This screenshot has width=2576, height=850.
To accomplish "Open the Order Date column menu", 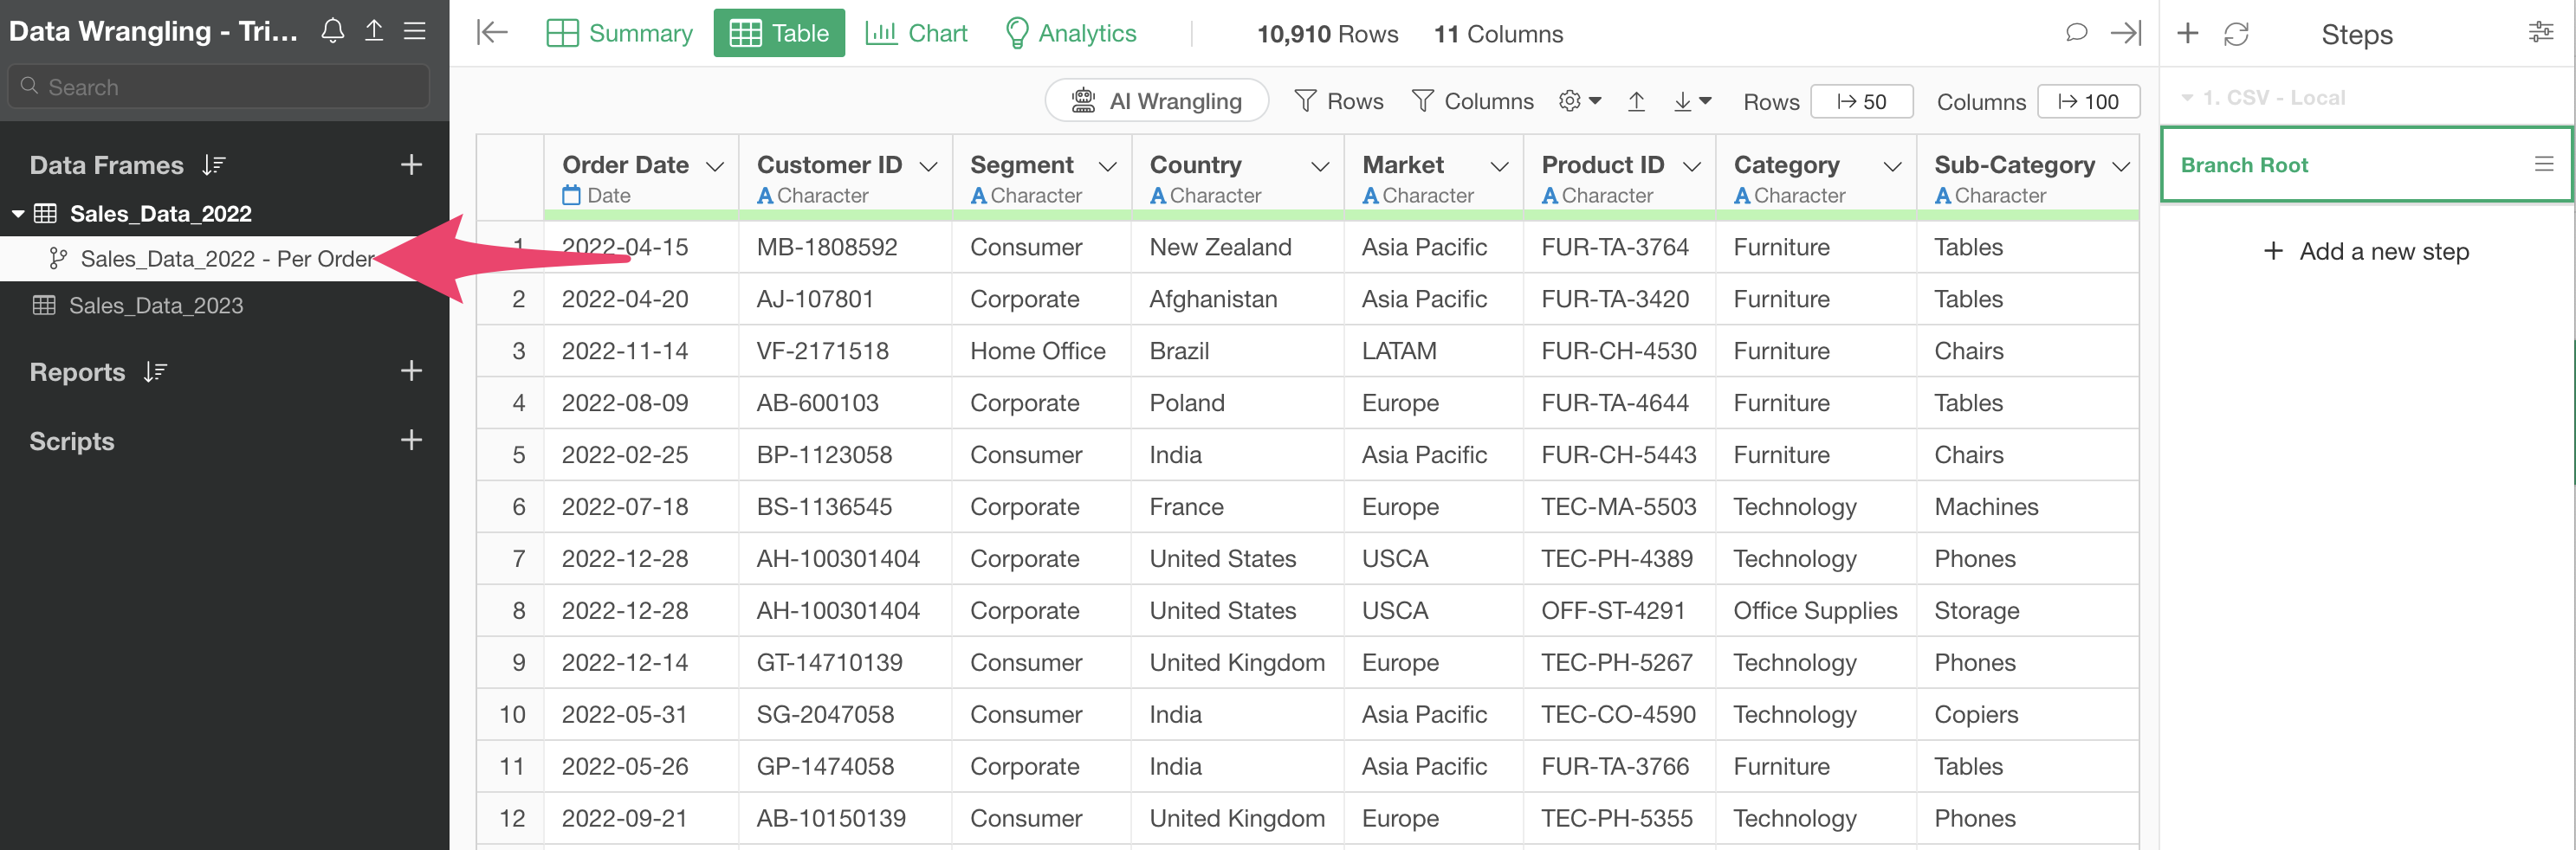I will [x=715, y=167].
